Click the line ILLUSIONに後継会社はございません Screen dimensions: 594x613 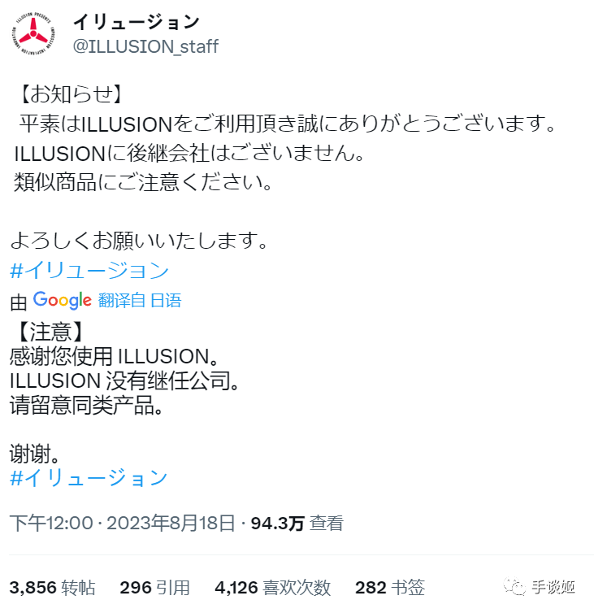[x=189, y=153]
